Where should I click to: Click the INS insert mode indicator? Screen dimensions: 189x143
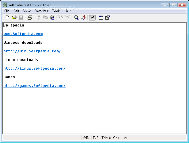pos(96,138)
